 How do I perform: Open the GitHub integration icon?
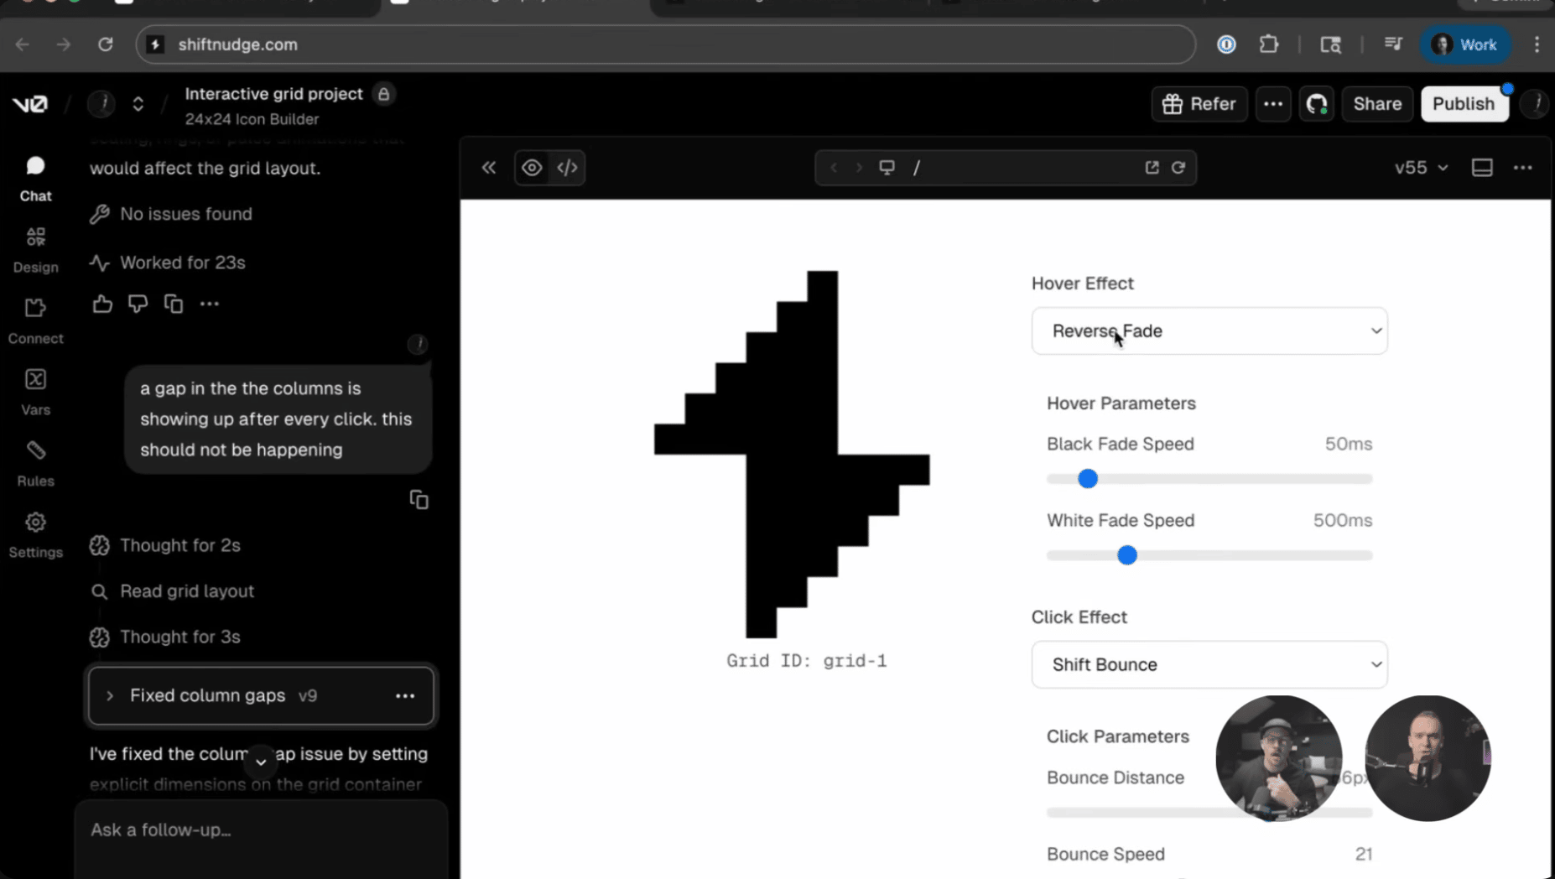point(1317,104)
